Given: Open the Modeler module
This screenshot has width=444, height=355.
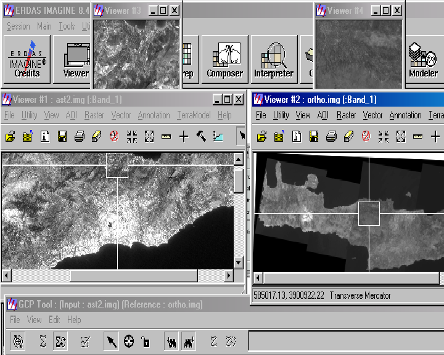Looking at the screenshot, I should click(423, 59).
